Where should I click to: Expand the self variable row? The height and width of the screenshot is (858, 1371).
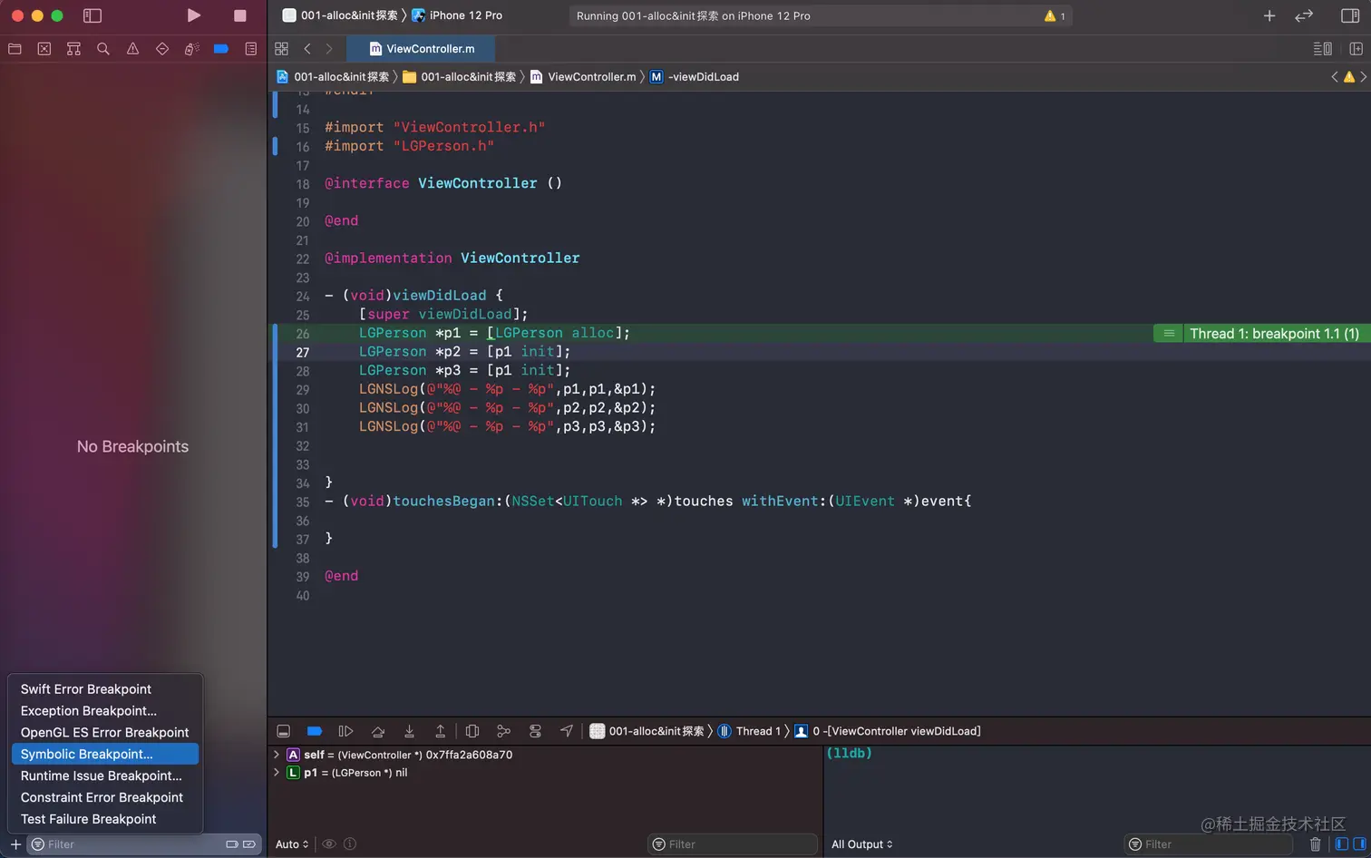tap(277, 755)
